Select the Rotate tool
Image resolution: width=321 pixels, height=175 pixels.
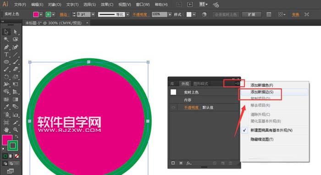click(6, 77)
